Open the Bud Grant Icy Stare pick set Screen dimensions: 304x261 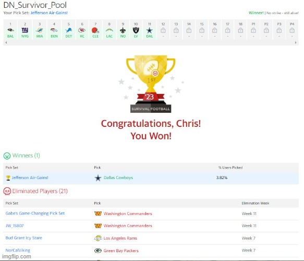[23, 238]
